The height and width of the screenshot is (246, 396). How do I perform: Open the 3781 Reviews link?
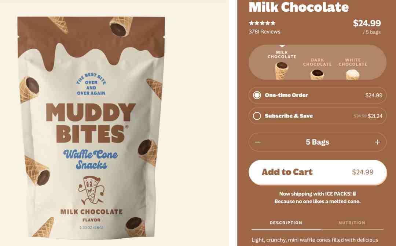[264, 32]
